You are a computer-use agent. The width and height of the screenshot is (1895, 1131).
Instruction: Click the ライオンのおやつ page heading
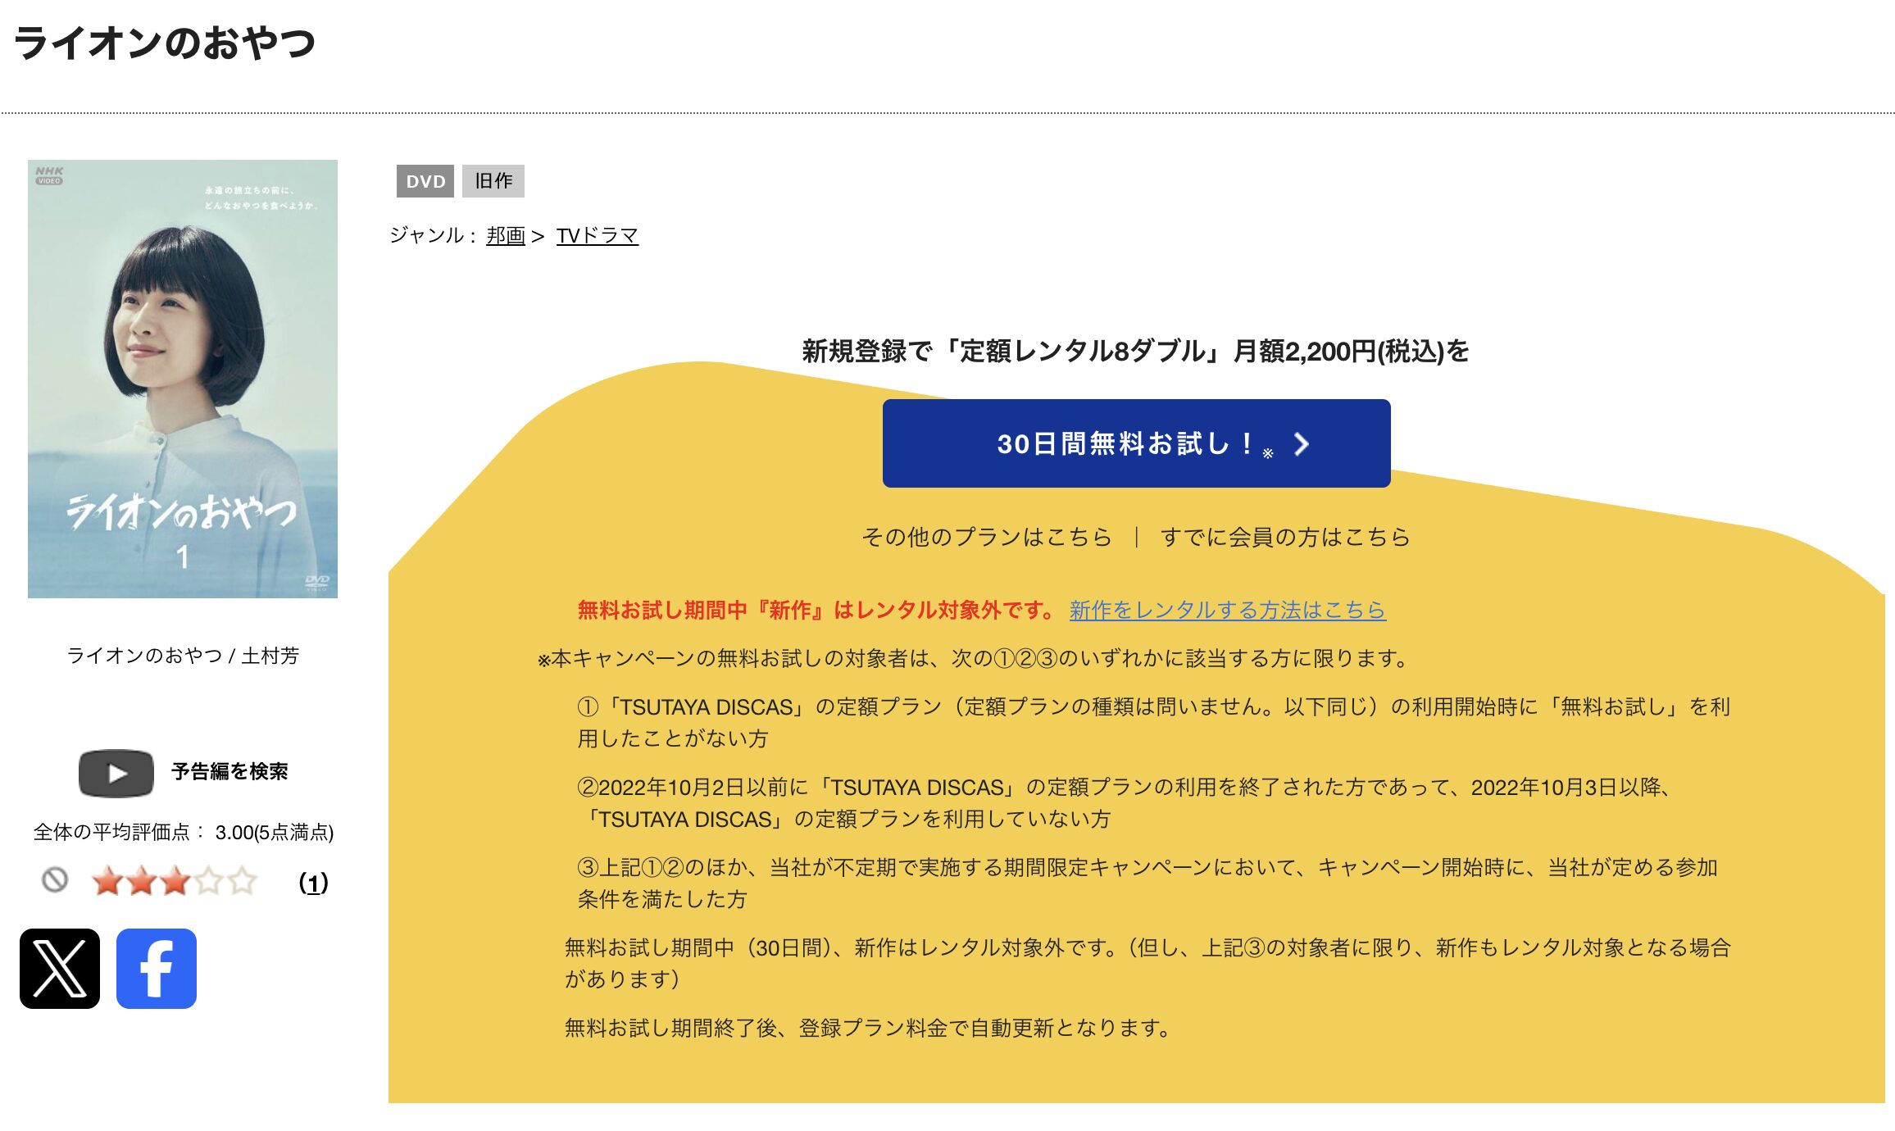tap(165, 43)
